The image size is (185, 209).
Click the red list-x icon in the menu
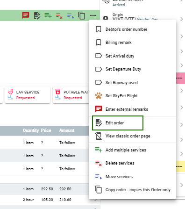point(99,163)
